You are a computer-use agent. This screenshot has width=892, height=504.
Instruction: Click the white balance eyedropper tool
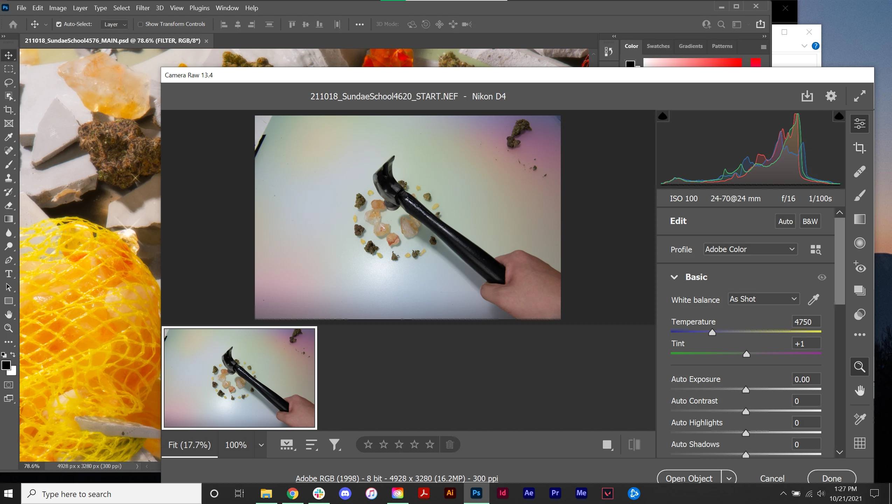coord(813,300)
